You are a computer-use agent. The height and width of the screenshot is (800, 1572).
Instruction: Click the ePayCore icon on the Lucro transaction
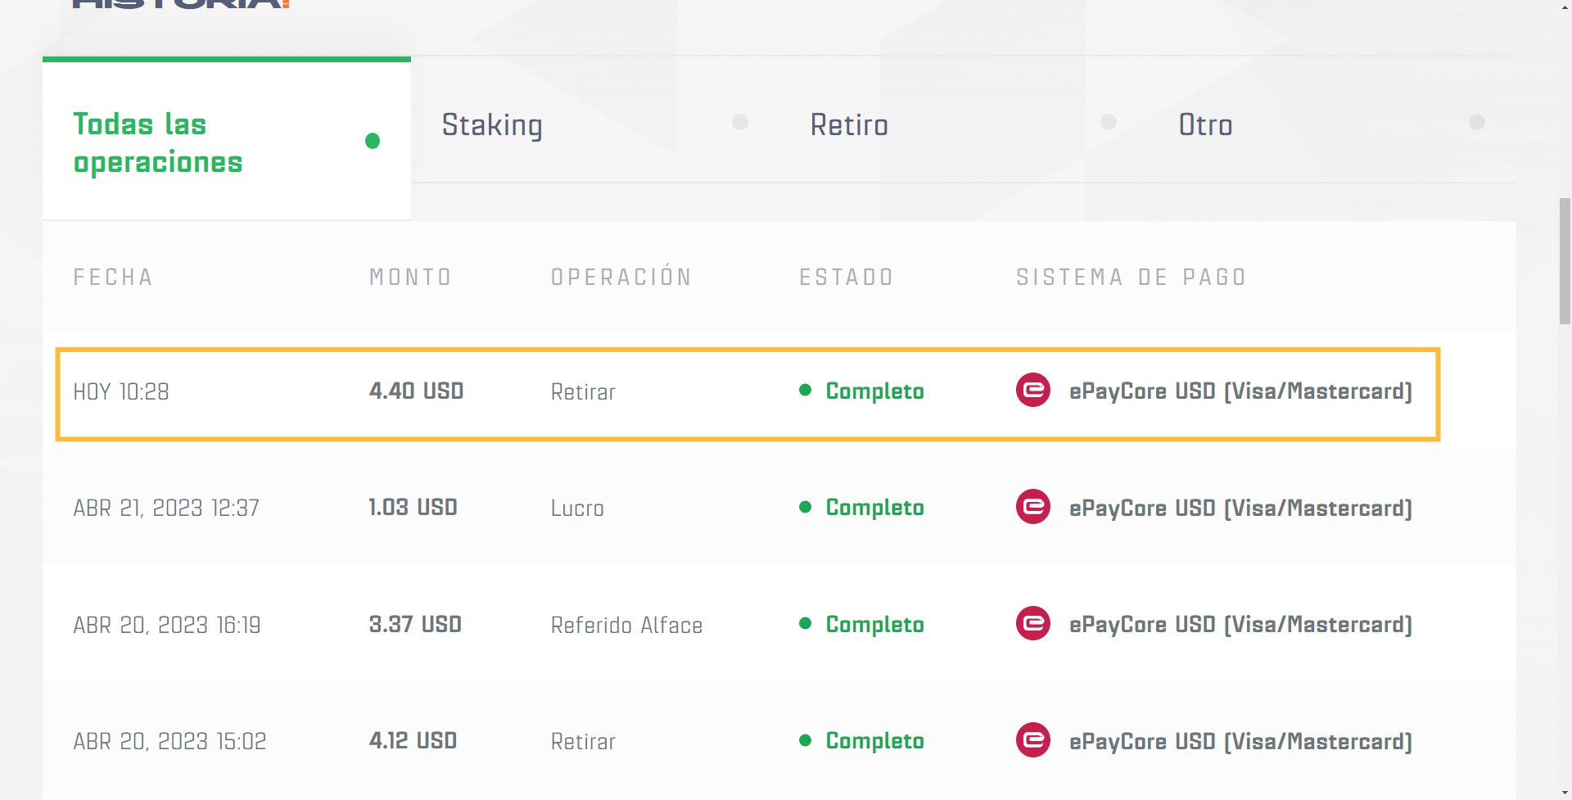click(1033, 507)
